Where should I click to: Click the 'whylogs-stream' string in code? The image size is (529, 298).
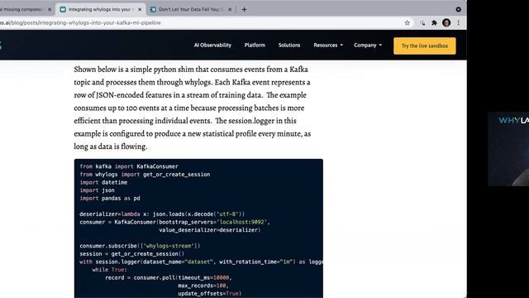169,246
